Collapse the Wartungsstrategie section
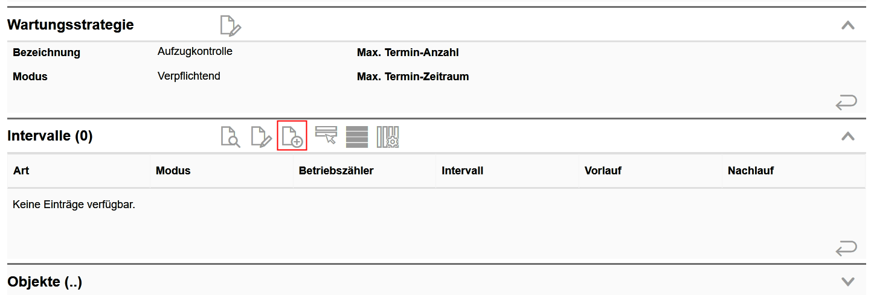The image size is (874, 295). 848,25
